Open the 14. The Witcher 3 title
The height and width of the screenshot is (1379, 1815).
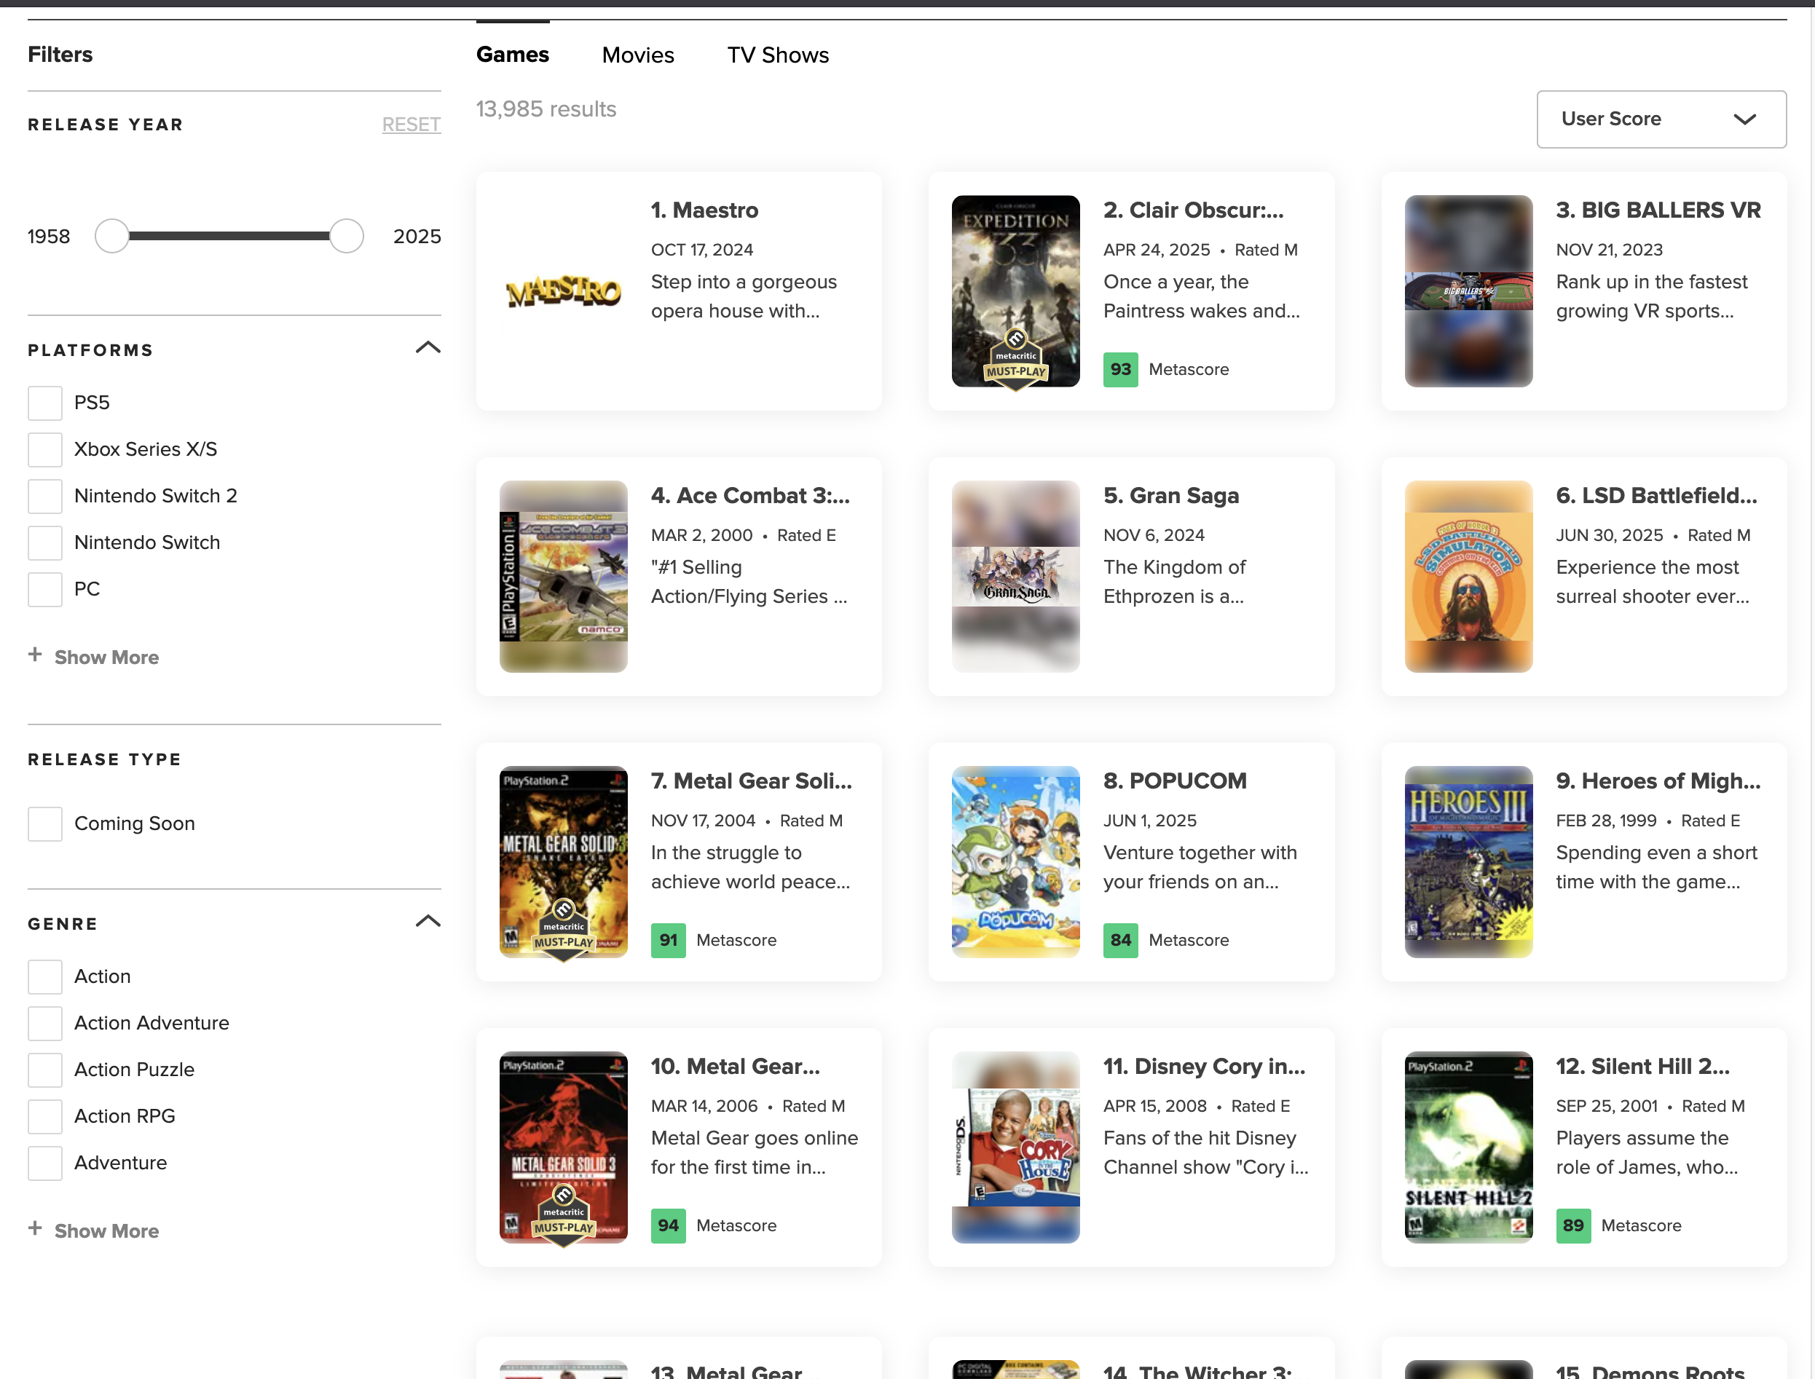coord(1197,1372)
